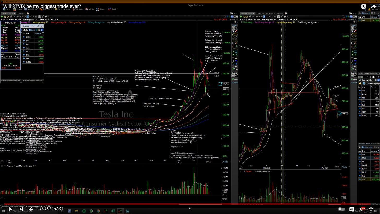Open the New menu in TC2000
The image size is (380, 214).
(x=6, y=9)
